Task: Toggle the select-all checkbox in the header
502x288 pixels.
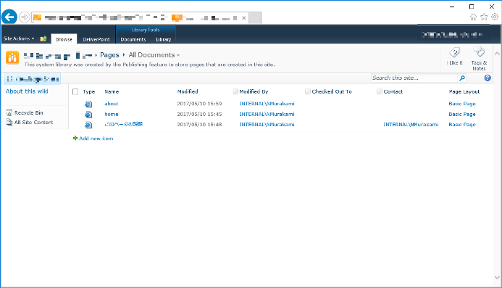Action: [x=75, y=91]
